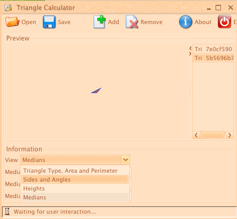Select triangle Tri 7e0cf590 in list
The image size is (237, 219).
coord(213,49)
